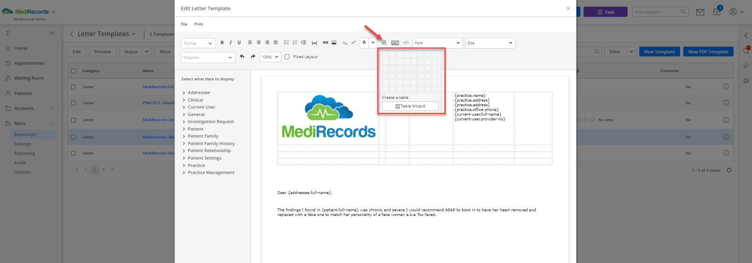
Task: Justify the paragraph text
Action: tap(276, 43)
